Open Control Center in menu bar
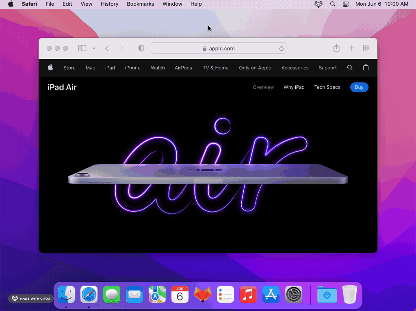 pos(346,4)
